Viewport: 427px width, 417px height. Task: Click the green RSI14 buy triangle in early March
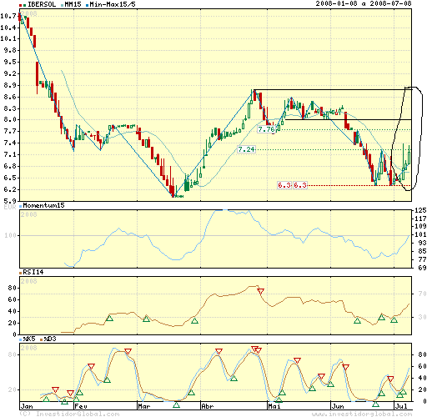coord(146,319)
